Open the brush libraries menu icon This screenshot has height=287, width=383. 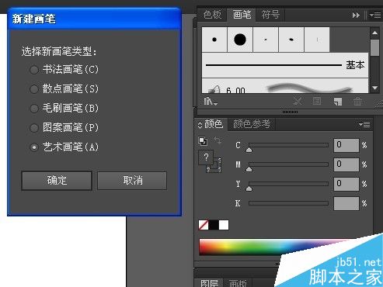(x=211, y=102)
